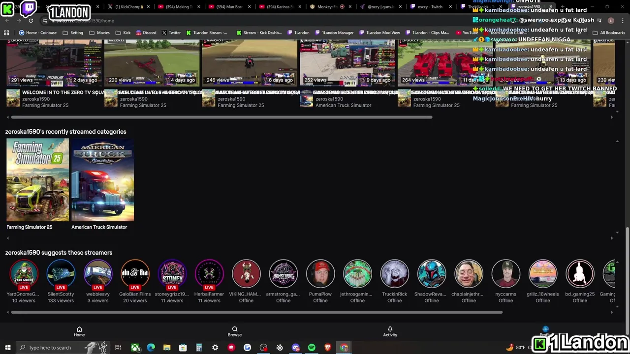Open armstrong_ga offline streamer avatar

coord(283,274)
